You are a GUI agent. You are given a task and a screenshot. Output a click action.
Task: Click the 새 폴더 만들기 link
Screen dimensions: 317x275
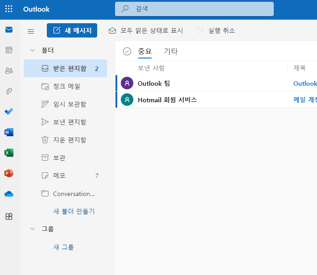(x=74, y=212)
